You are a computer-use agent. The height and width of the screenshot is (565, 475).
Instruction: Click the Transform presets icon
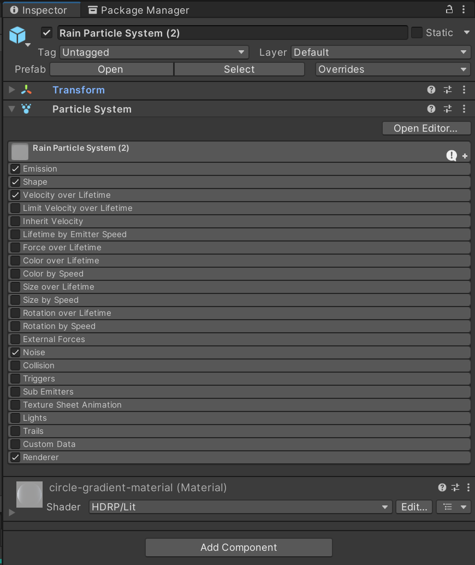(x=447, y=90)
